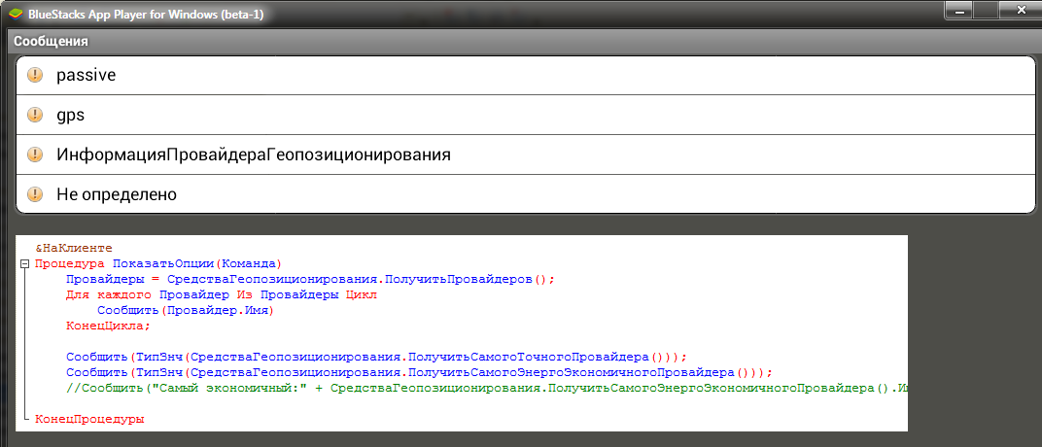Click the warning icon beside 'passive'
The width and height of the screenshot is (1042, 447).
point(36,75)
